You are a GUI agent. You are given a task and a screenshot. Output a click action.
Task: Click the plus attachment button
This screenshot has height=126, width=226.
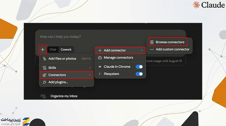coord(43,50)
